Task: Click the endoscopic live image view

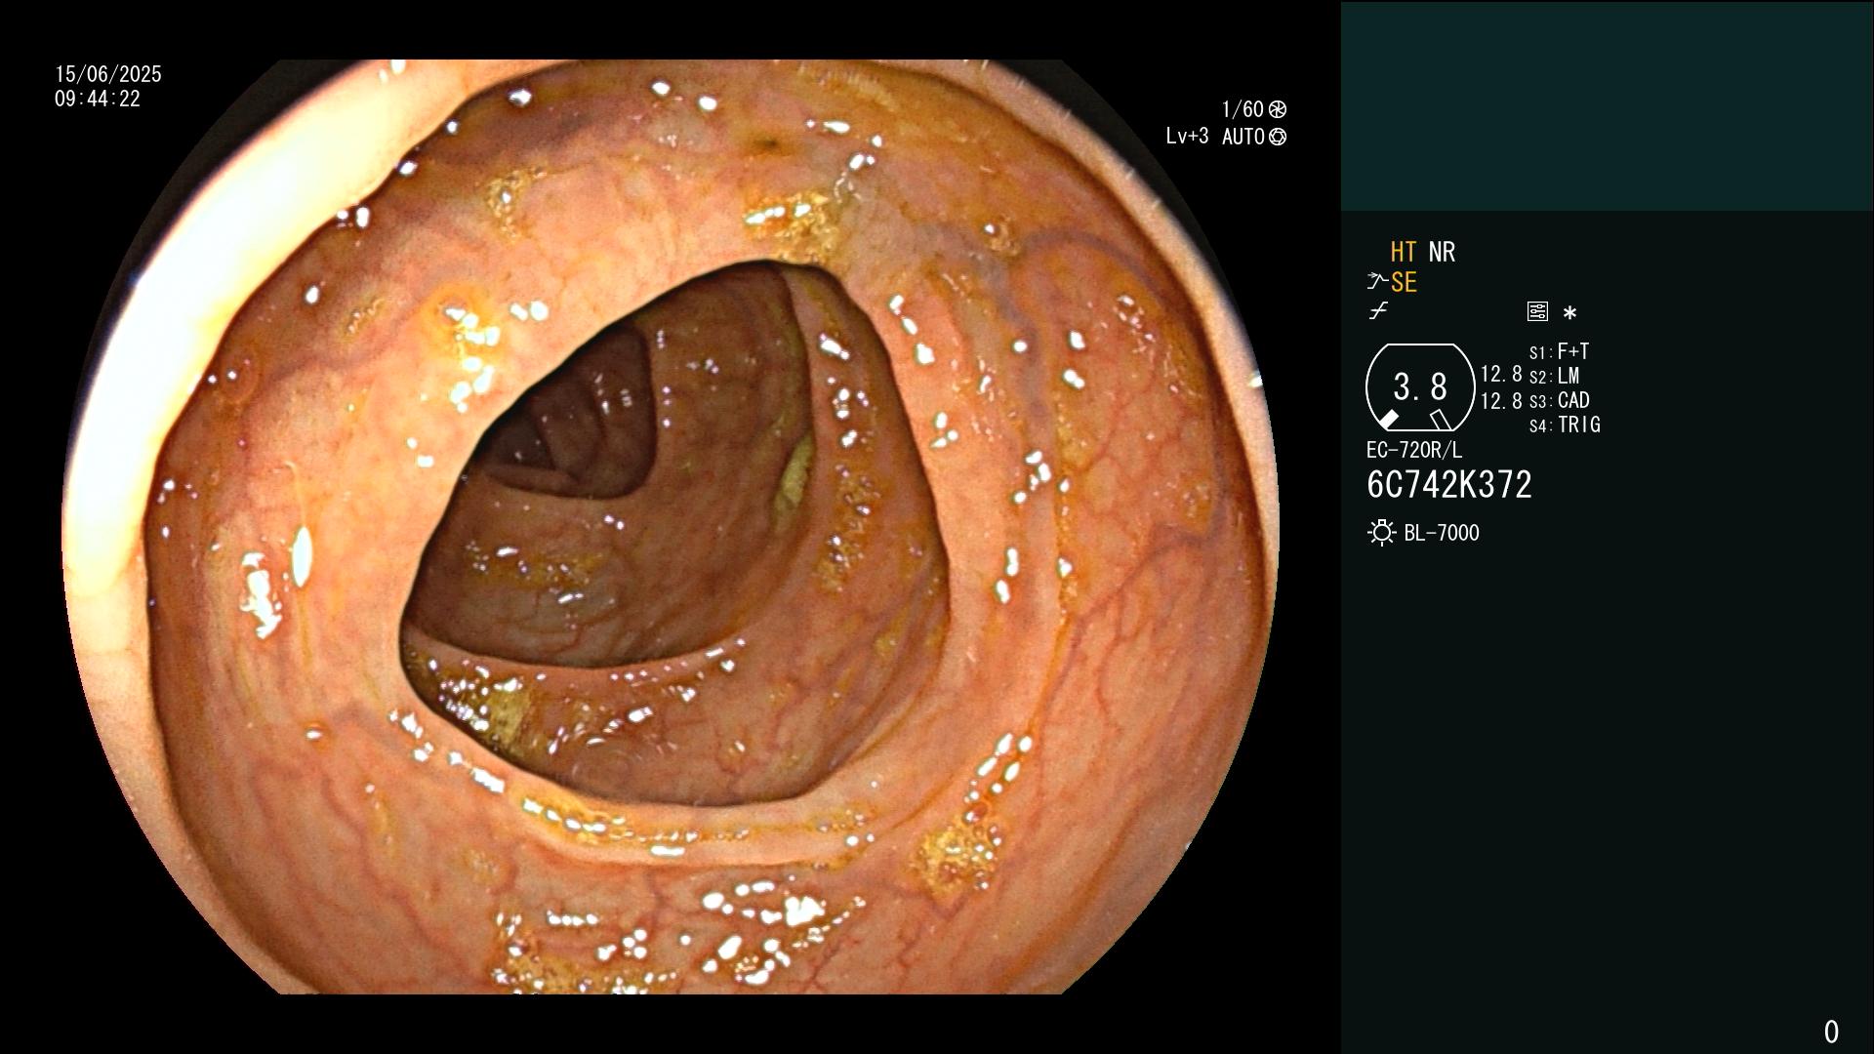Action: [x=671, y=527]
